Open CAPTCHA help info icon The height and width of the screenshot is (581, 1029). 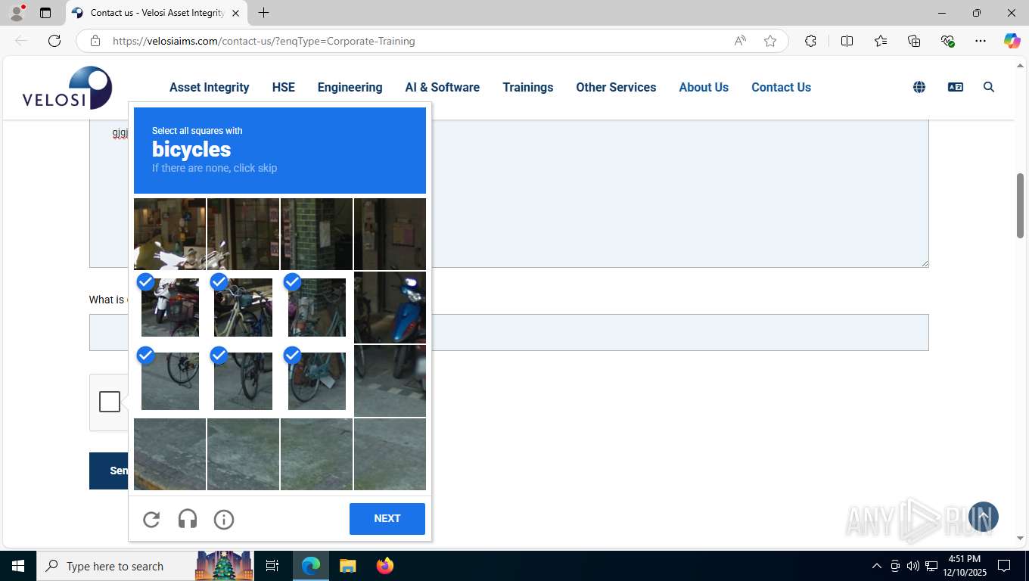point(224,519)
